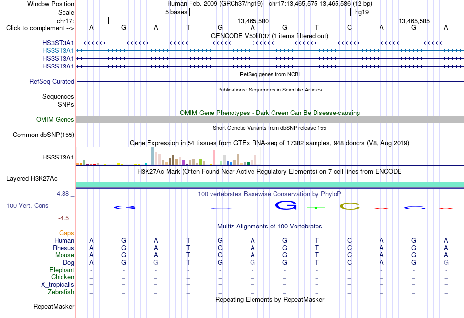
Task: Click the OMIM Genes label
Action: point(55,119)
